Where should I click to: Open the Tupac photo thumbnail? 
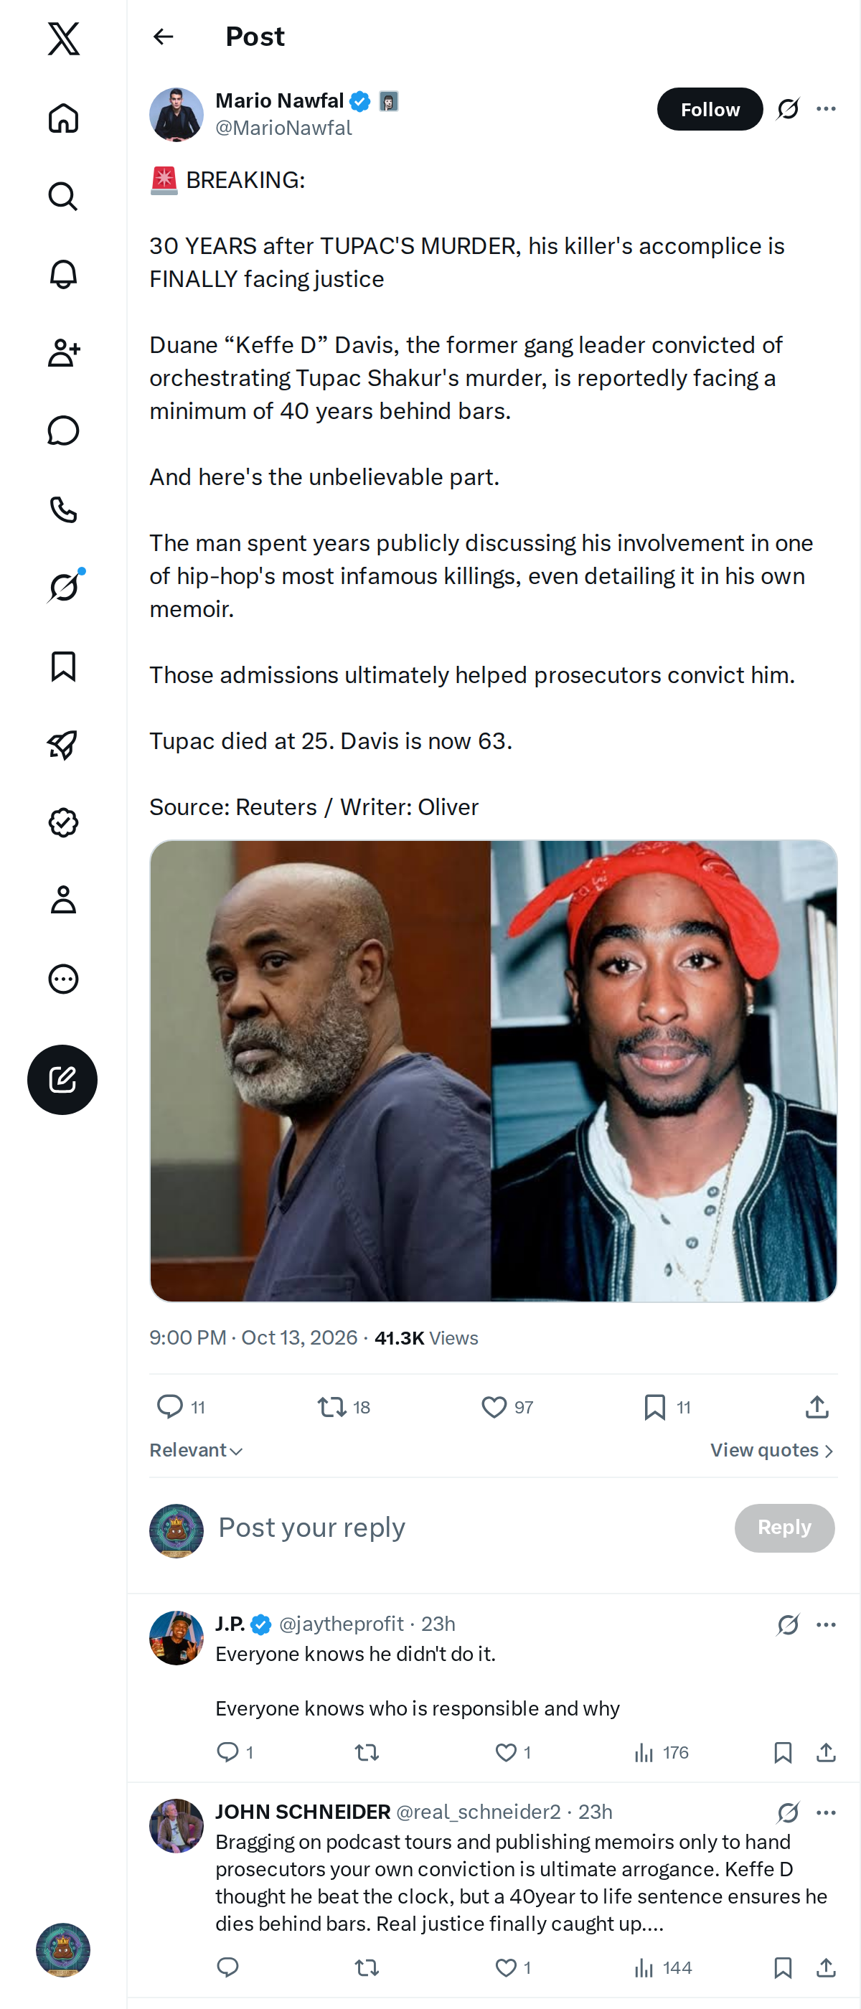click(664, 1071)
